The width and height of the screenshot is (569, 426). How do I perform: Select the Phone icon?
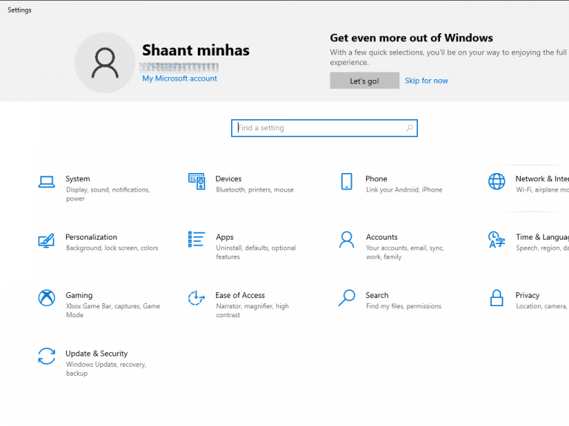(x=347, y=181)
